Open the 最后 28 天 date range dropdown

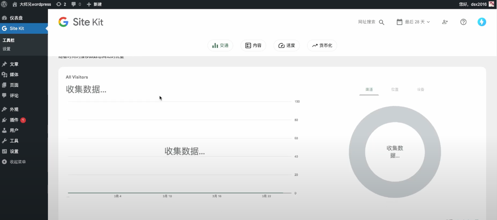[x=413, y=22]
